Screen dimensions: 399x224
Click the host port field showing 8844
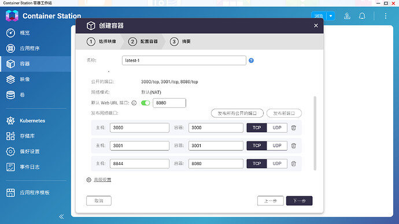(x=139, y=163)
